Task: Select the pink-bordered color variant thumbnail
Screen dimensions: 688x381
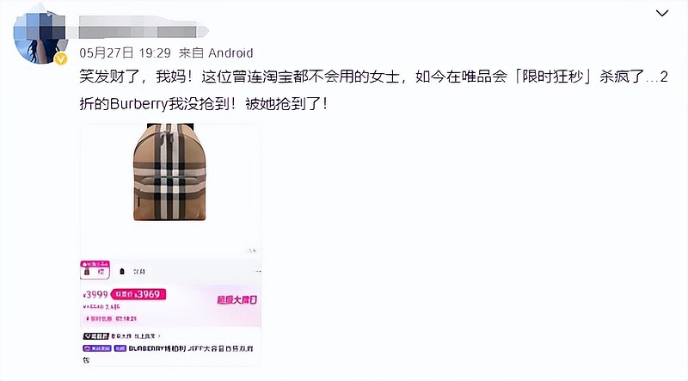Action: [x=95, y=270]
